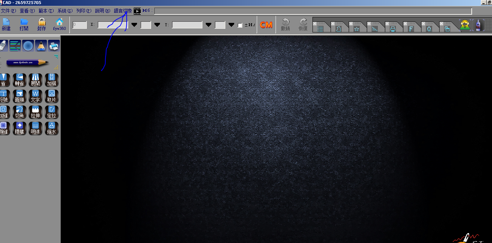Expand the second dropdown arrow before Y
The width and height of the screenshot is (492, 243).
157,25
